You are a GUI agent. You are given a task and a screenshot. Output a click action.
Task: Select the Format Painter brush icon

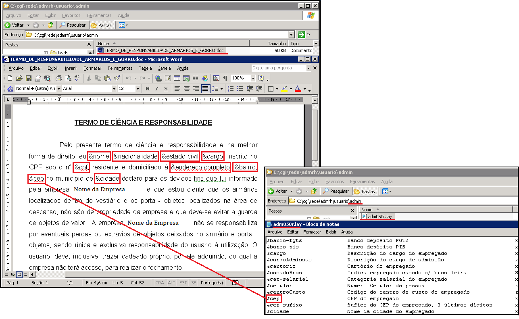(x=117, y=78)
